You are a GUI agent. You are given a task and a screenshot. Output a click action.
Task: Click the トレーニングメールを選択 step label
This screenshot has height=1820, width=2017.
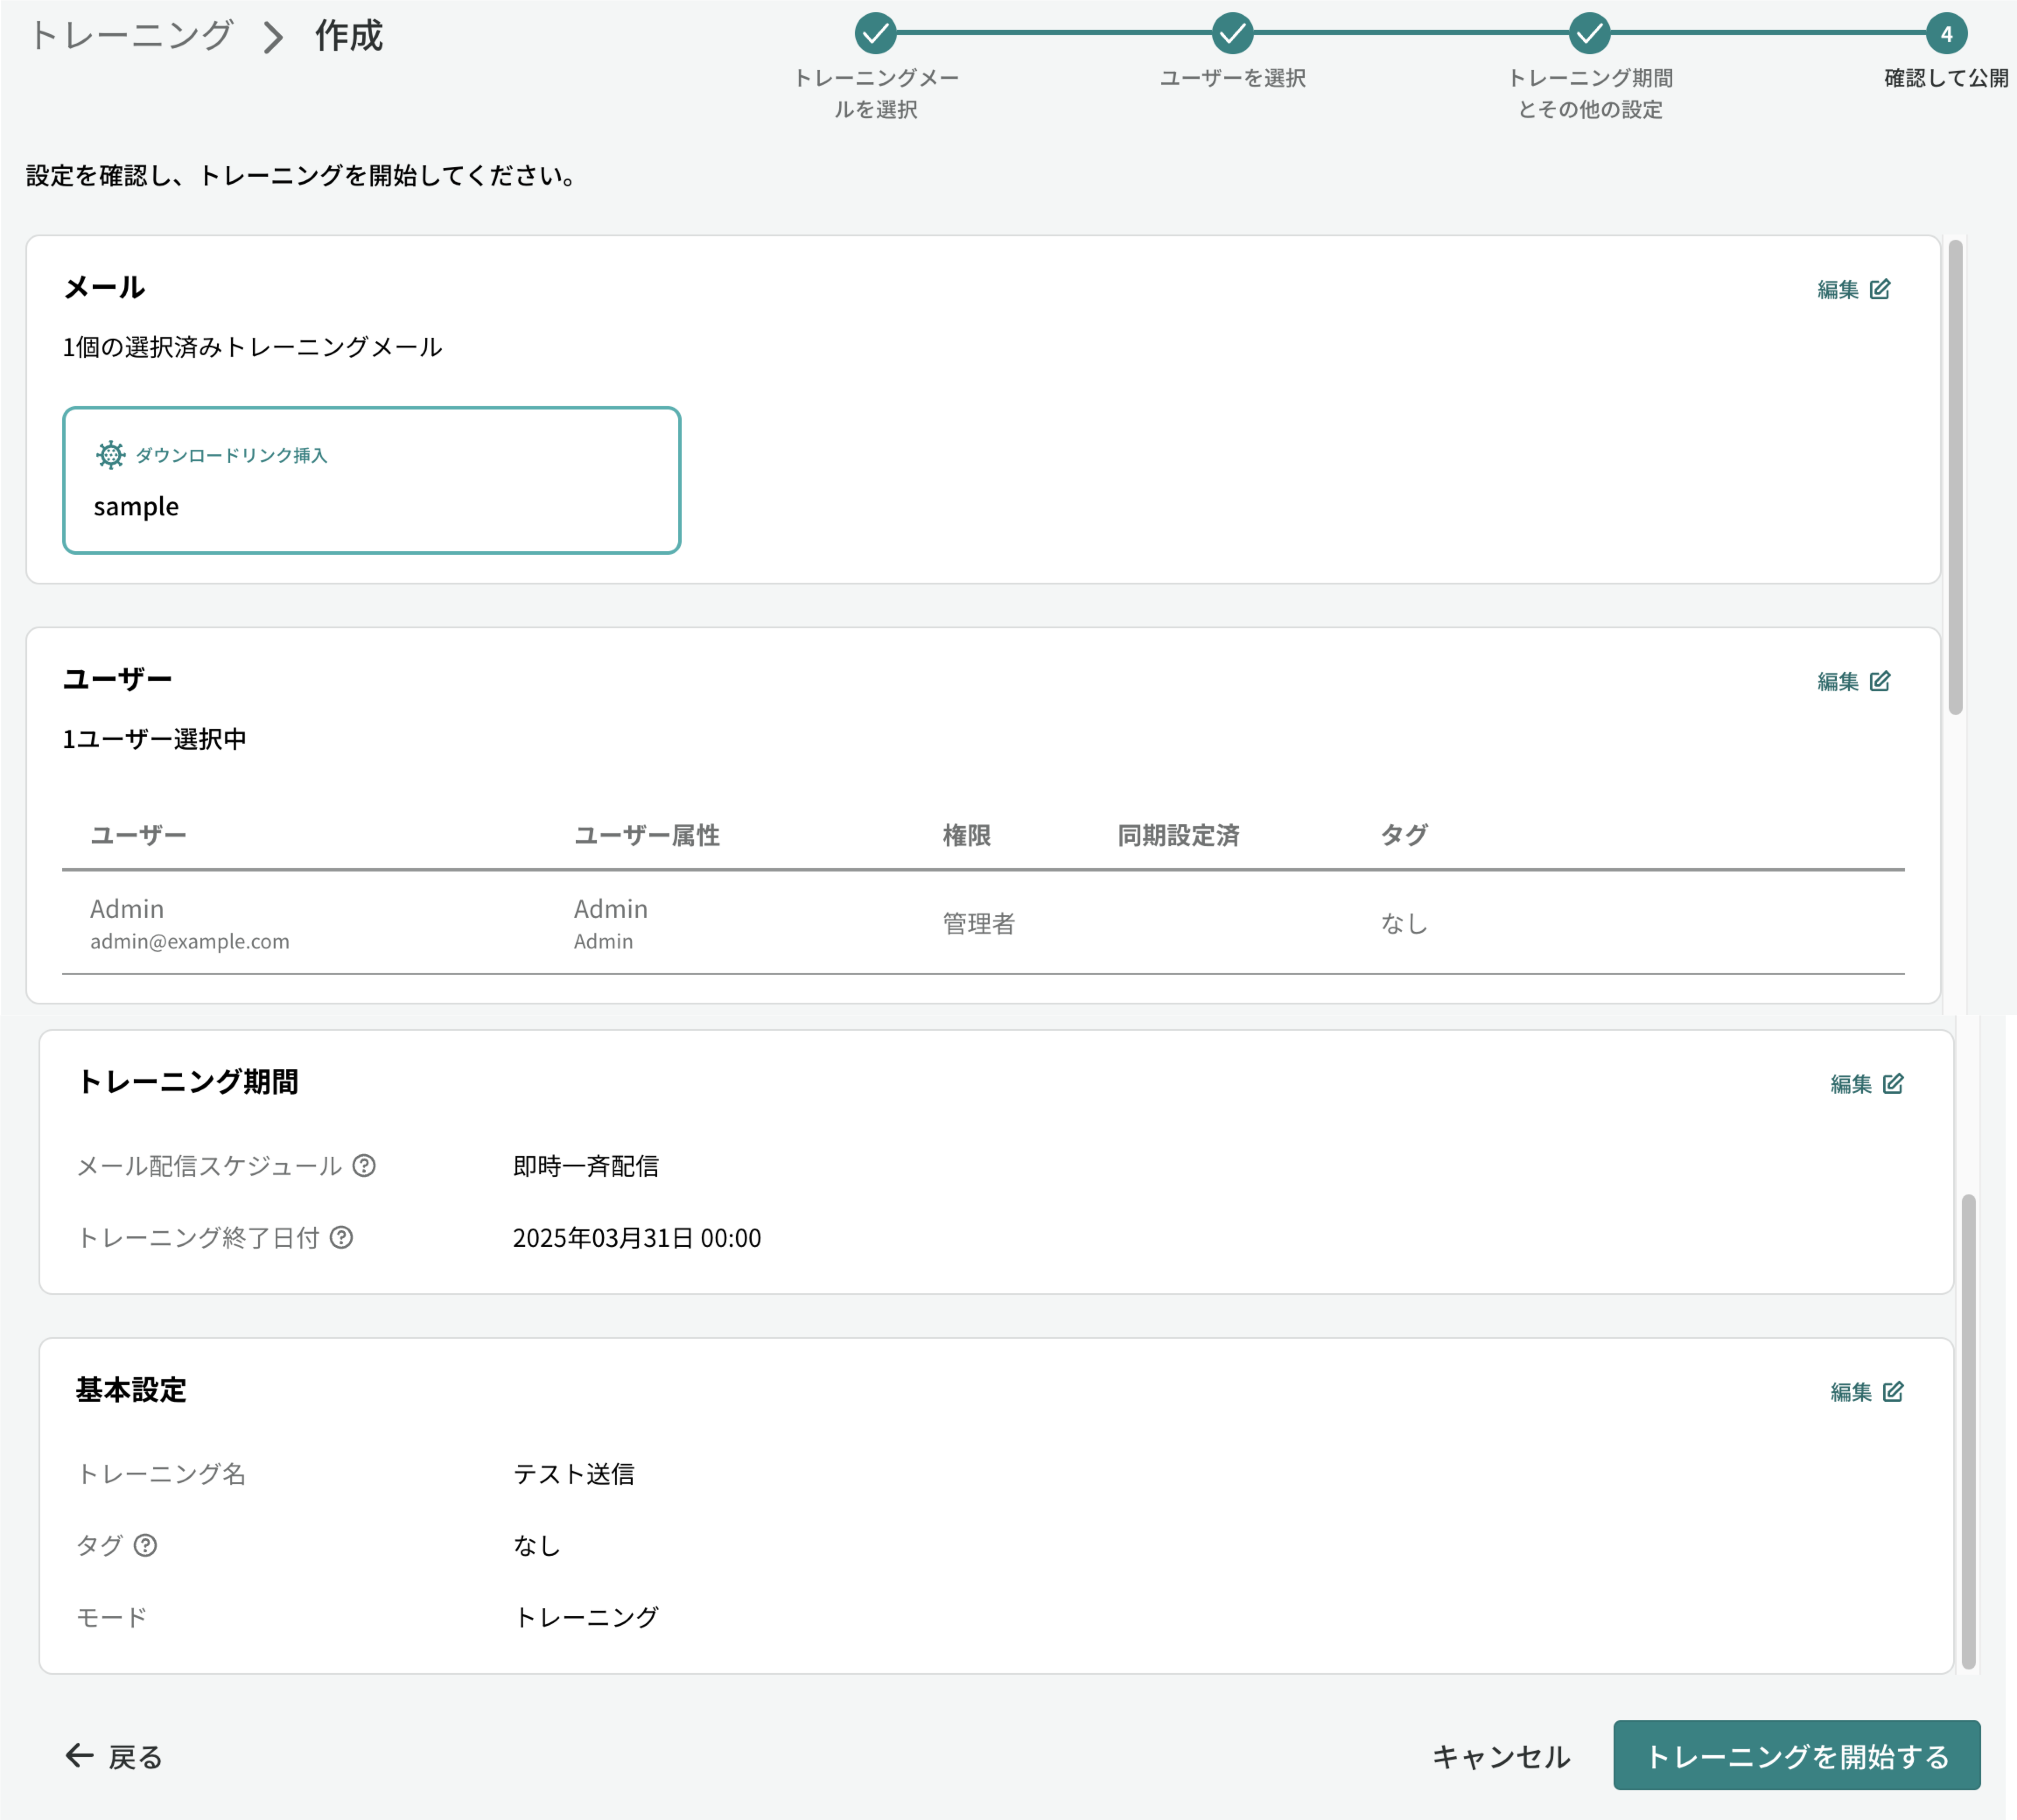[x=876, y=93]
